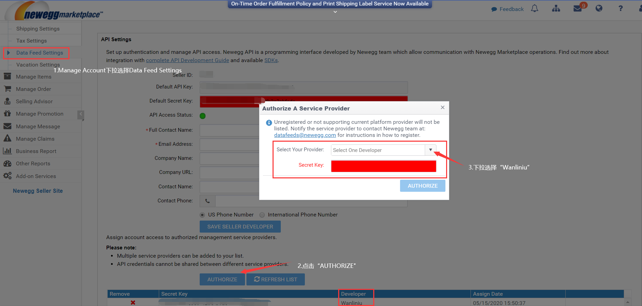Click AUTHORIZE button below notes
This screenshot has width=642, height=306.
pos(222,280)
